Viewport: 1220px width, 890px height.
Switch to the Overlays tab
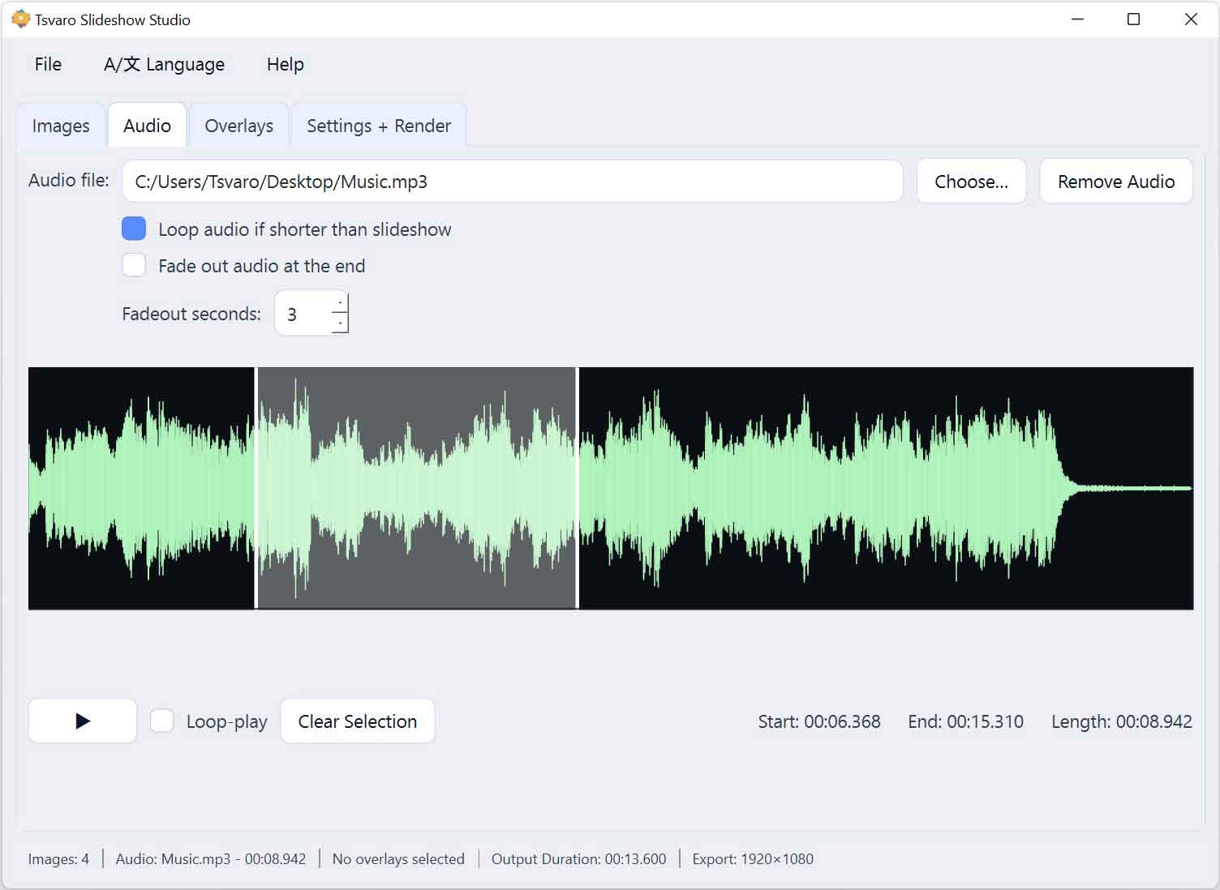coord(238,126)
